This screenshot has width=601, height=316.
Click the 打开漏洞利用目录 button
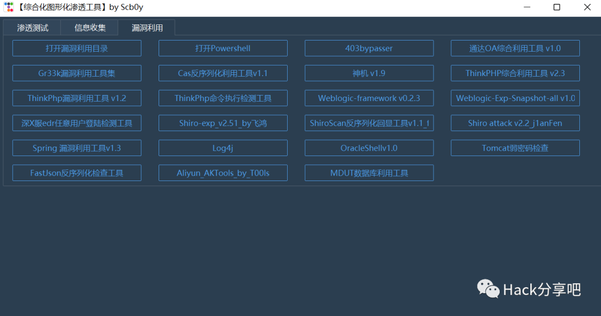77,48
